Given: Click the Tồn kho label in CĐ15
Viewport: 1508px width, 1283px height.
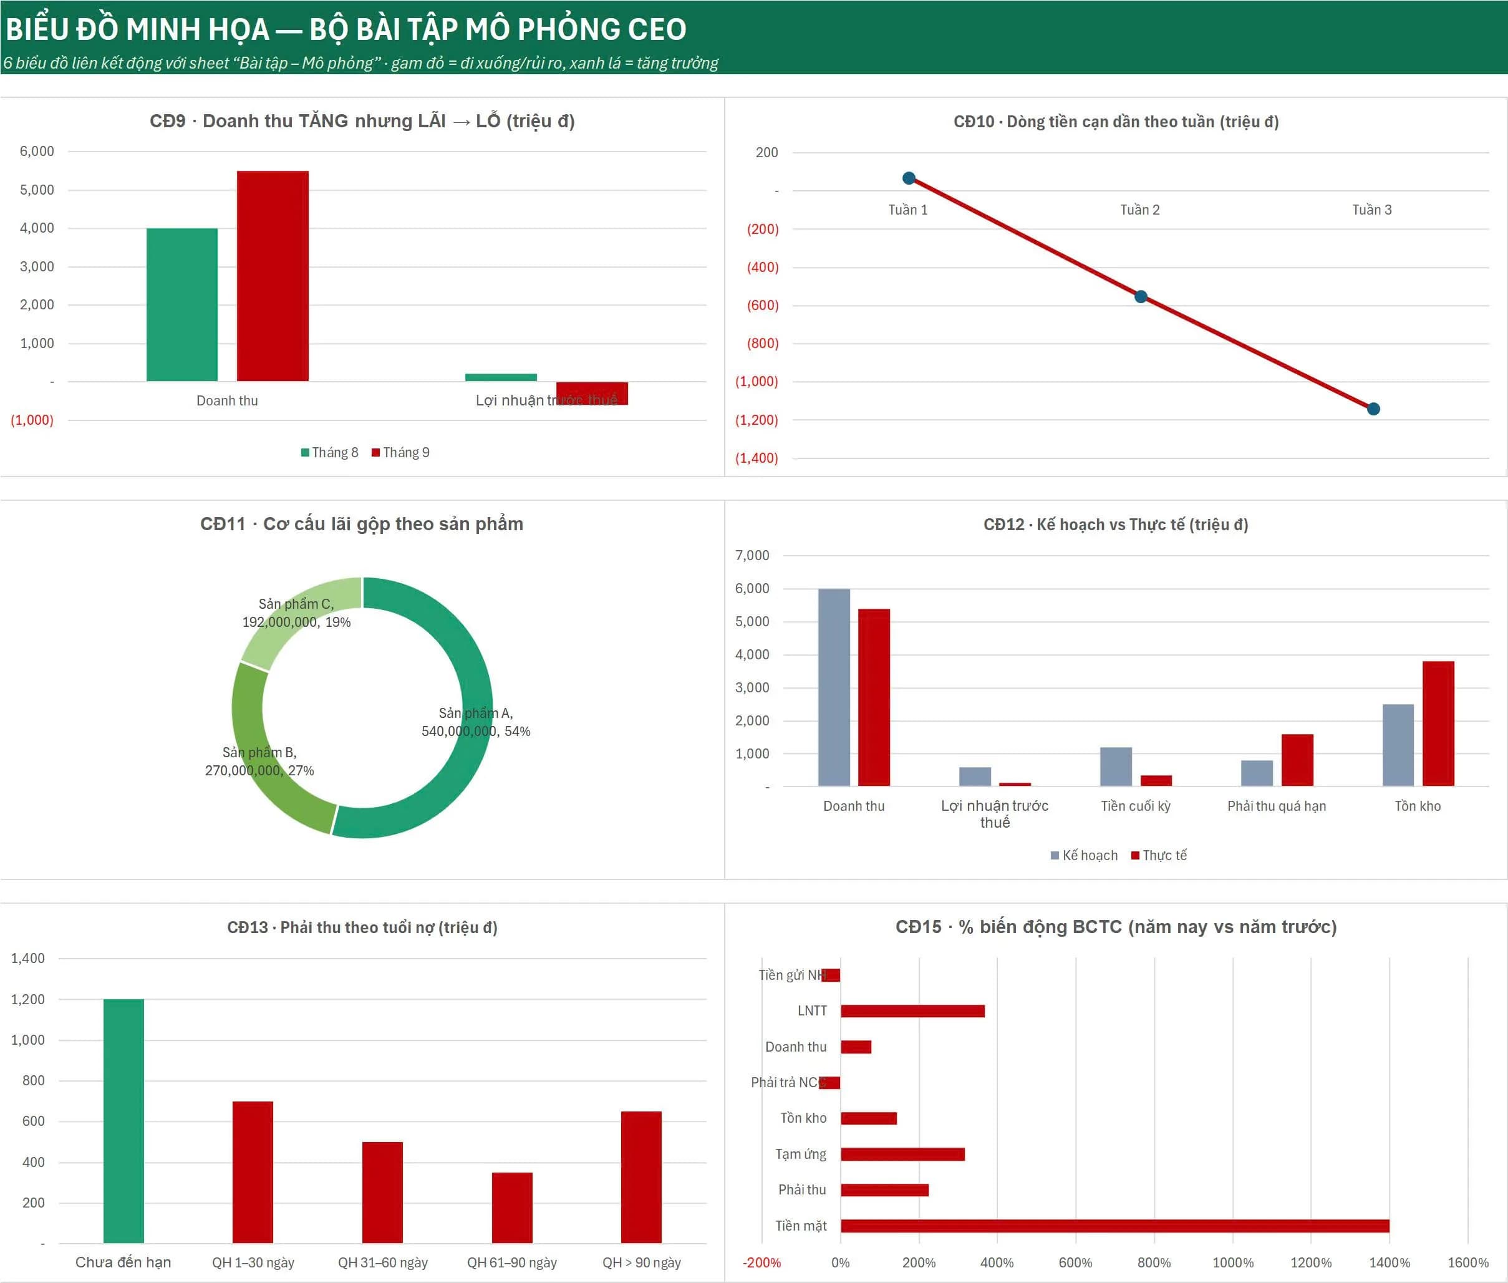Looking at the screenshot, I should 803,1118.
